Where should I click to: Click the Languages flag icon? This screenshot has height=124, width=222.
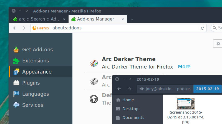[x=16, y=94]
